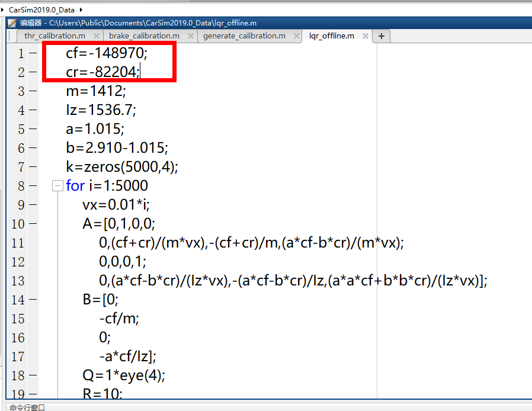Close the thr_calibration.m tab
The width and height of the screenshot is (532, 411).
(x=97, y=36)
